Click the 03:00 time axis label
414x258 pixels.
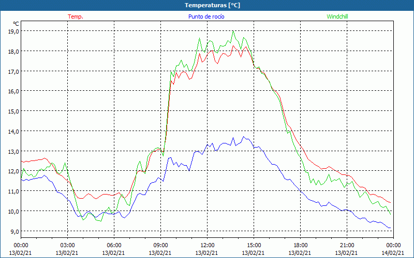point(67,246)
